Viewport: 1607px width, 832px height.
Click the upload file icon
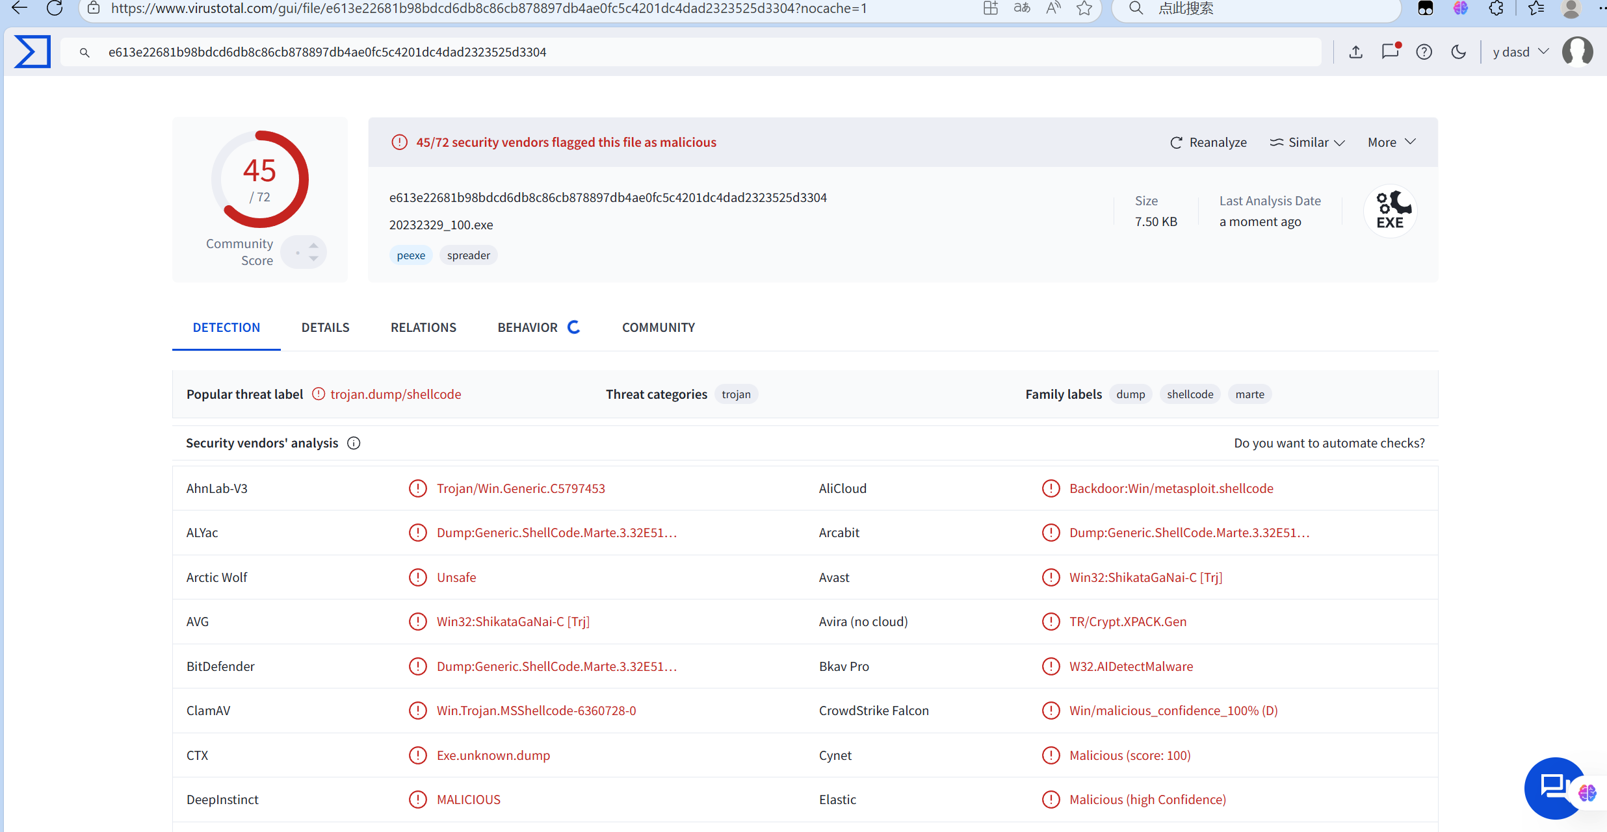coord(1355,52)
